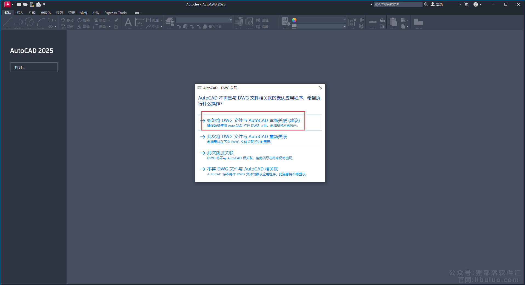Click the Paste clipboard icon
Screen dimensions: 525x285
point(393,22)
